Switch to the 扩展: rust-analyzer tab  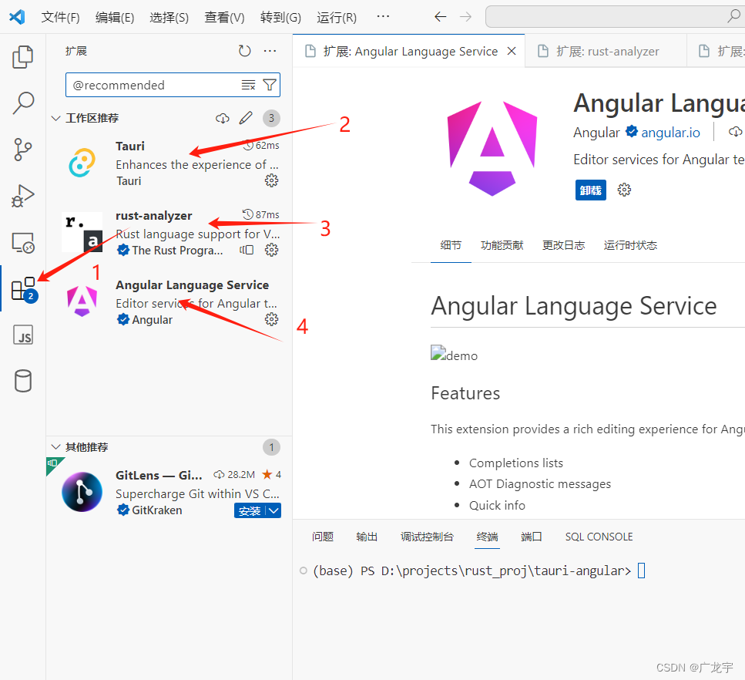point(607,52)
